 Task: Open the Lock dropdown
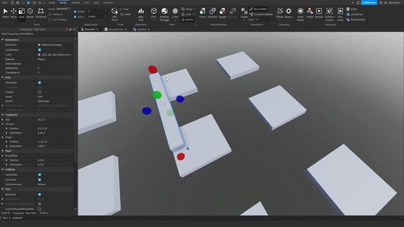click(188, 14)
